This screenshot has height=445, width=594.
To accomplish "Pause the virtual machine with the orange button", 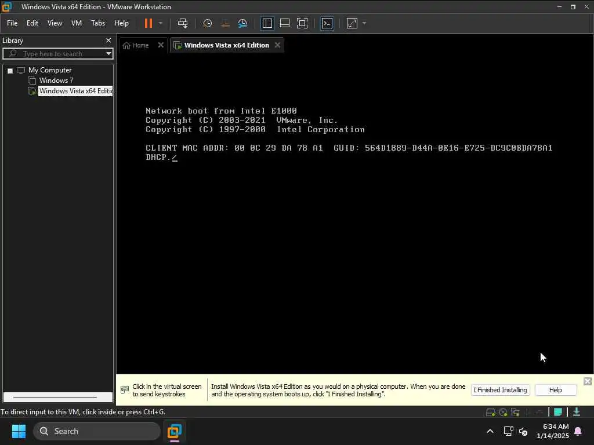I will pyautogui.click(x=148, y=23).
